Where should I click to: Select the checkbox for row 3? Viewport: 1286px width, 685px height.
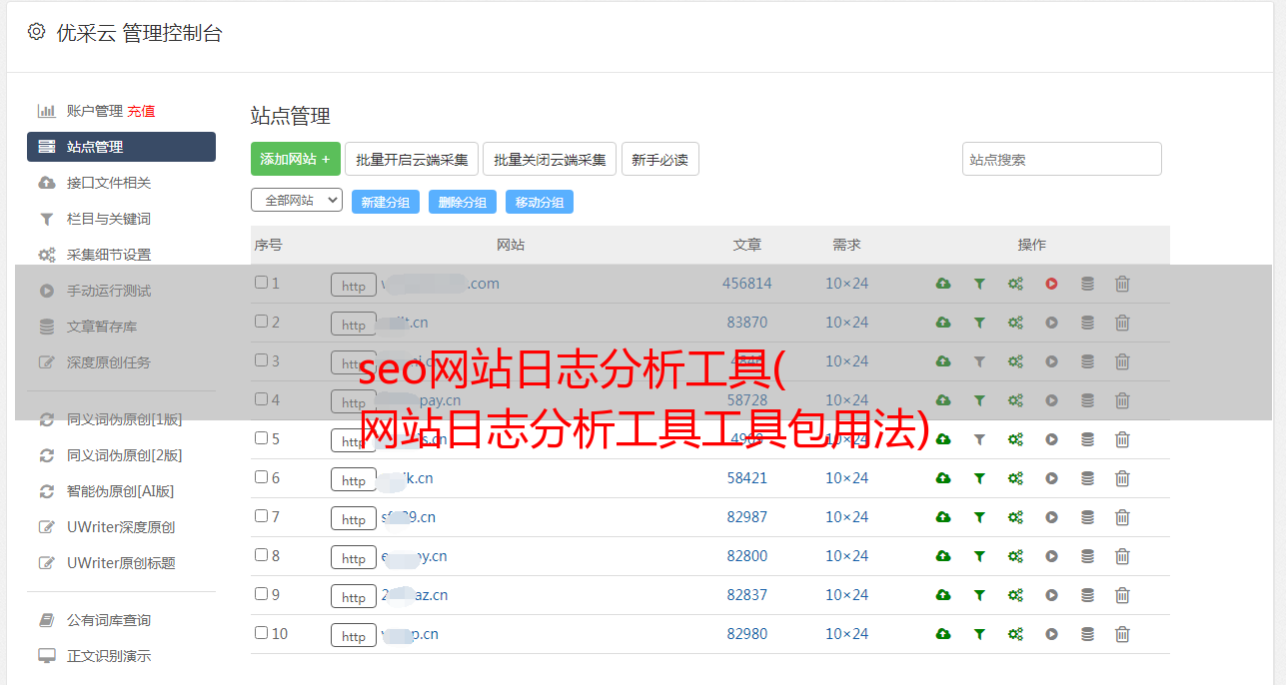(x=261, y=360)
